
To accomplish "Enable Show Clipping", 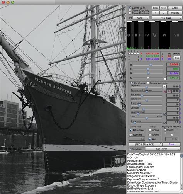I will (130, 10).
